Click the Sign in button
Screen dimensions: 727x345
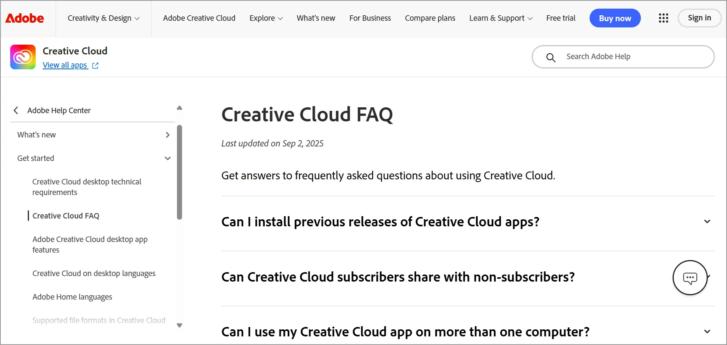coord(699,18)
